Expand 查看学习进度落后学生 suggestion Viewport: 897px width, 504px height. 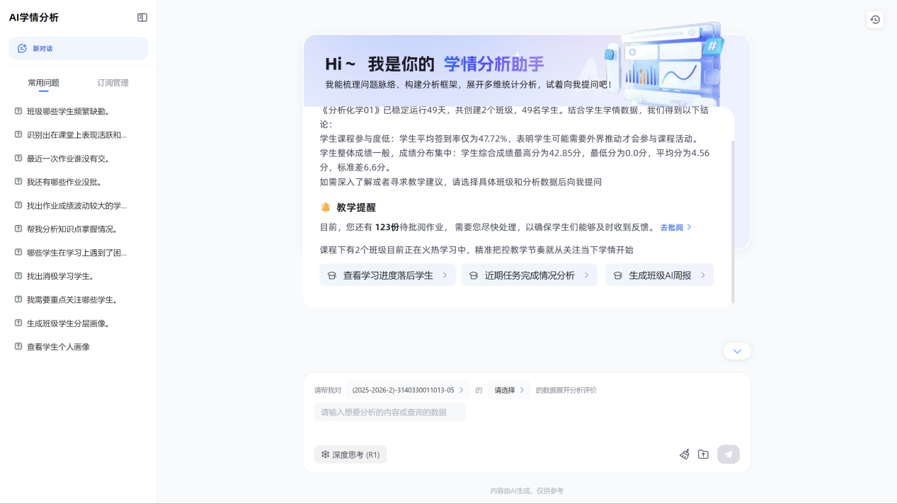387,275
